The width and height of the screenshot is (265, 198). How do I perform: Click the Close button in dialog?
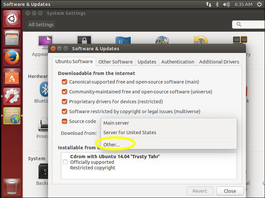point(230,191)
